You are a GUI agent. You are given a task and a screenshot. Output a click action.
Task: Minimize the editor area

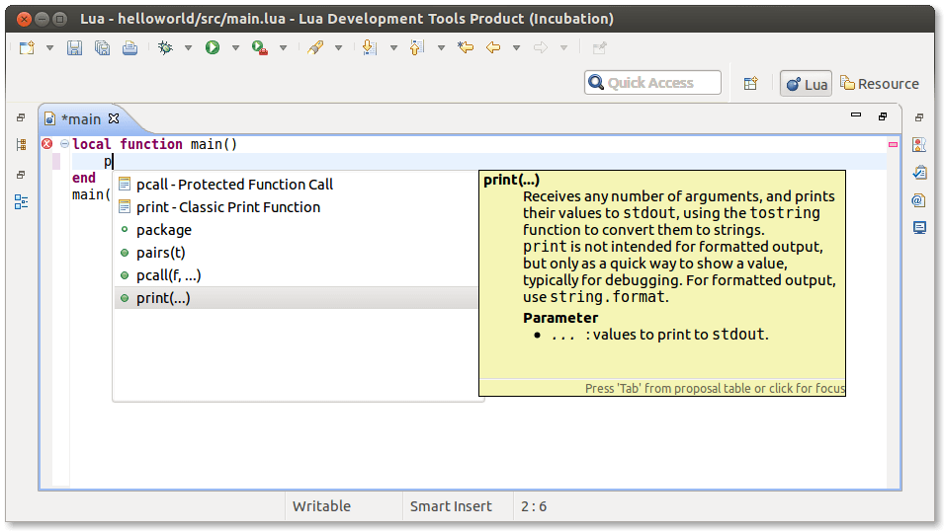click(855, 114)
